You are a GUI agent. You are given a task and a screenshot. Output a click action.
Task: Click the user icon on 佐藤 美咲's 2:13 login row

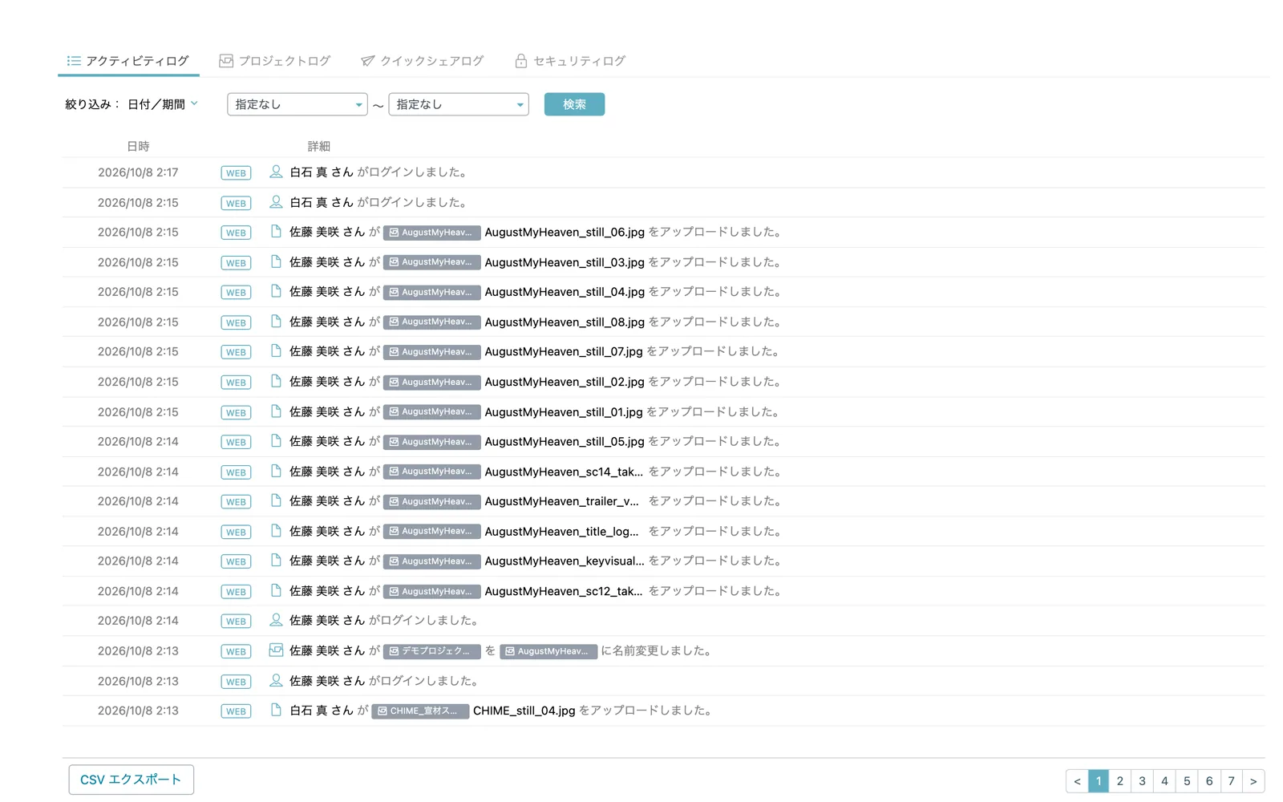coord(276,680)
